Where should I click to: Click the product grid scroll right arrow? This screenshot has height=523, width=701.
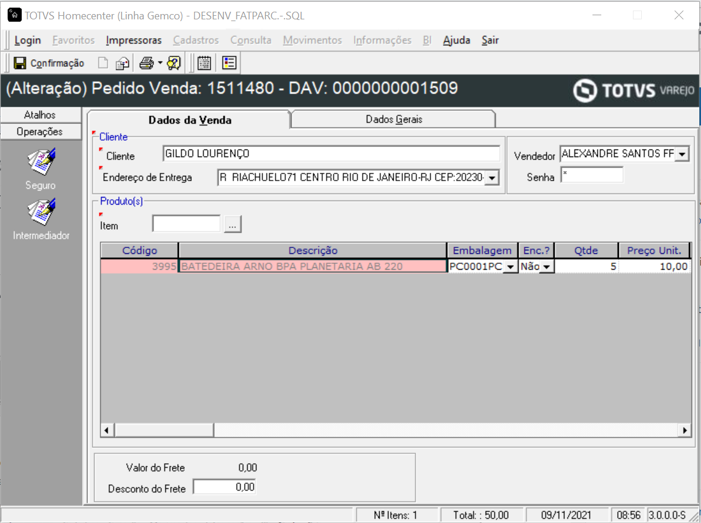[685, 430]
